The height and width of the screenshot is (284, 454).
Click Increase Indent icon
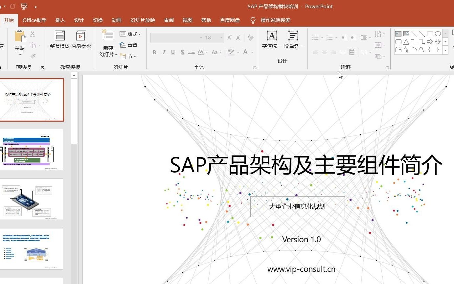354,37
